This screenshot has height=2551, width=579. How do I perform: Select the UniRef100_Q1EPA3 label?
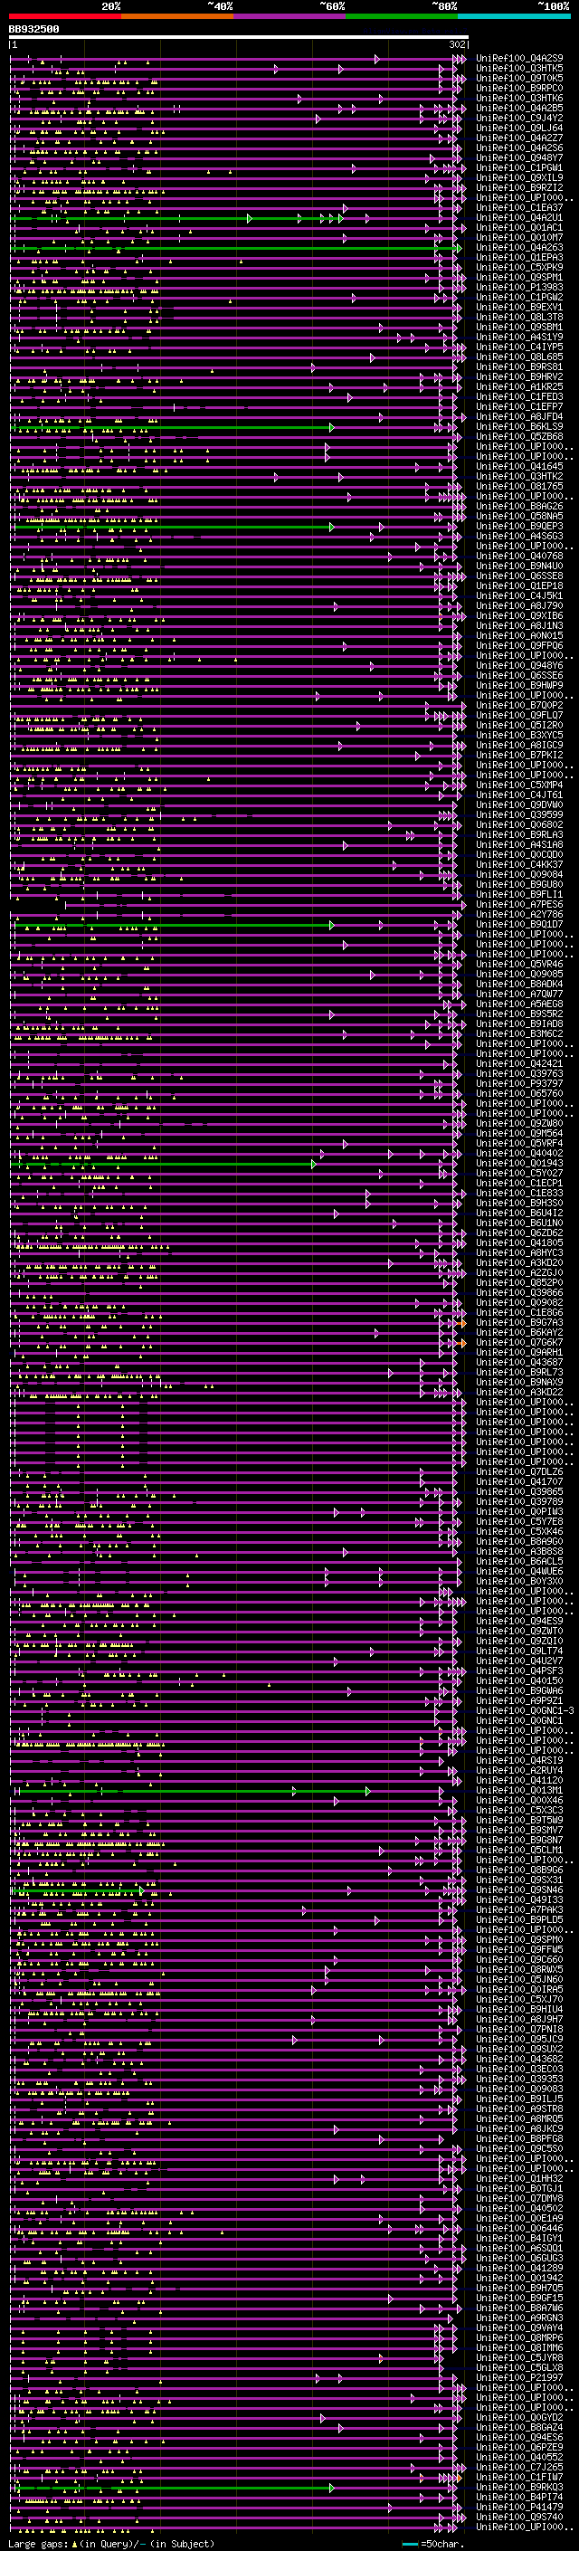(x=519, y=258)
